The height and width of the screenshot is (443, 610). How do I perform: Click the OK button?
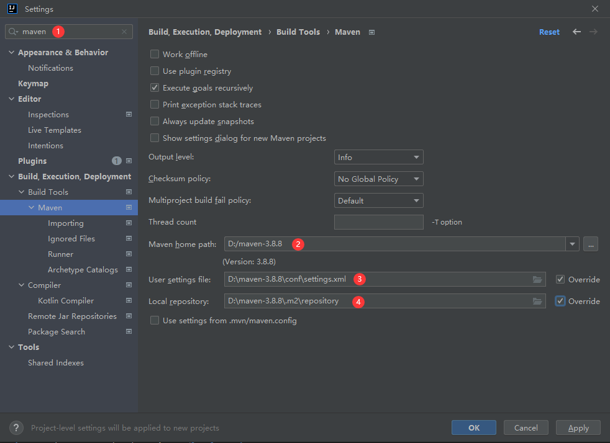tap(474, 428)
